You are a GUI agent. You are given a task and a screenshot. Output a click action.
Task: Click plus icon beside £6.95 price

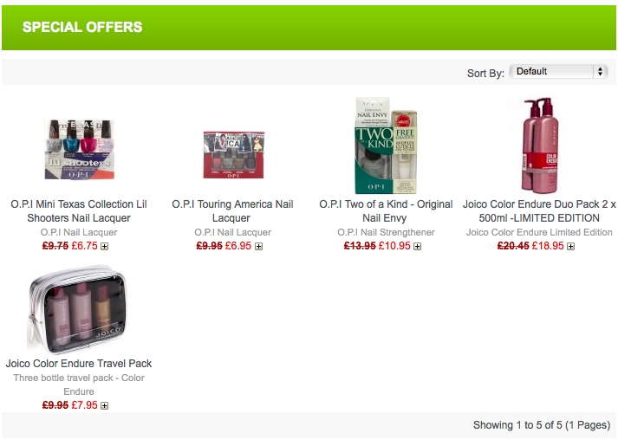pyautogui.click(x=258, y=247)
